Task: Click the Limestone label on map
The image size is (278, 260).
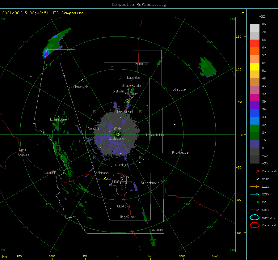Action: [58, 119]
